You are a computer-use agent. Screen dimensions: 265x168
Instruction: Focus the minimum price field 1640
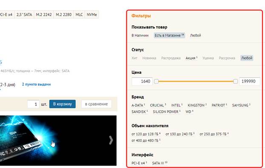[x=142, y=81]
